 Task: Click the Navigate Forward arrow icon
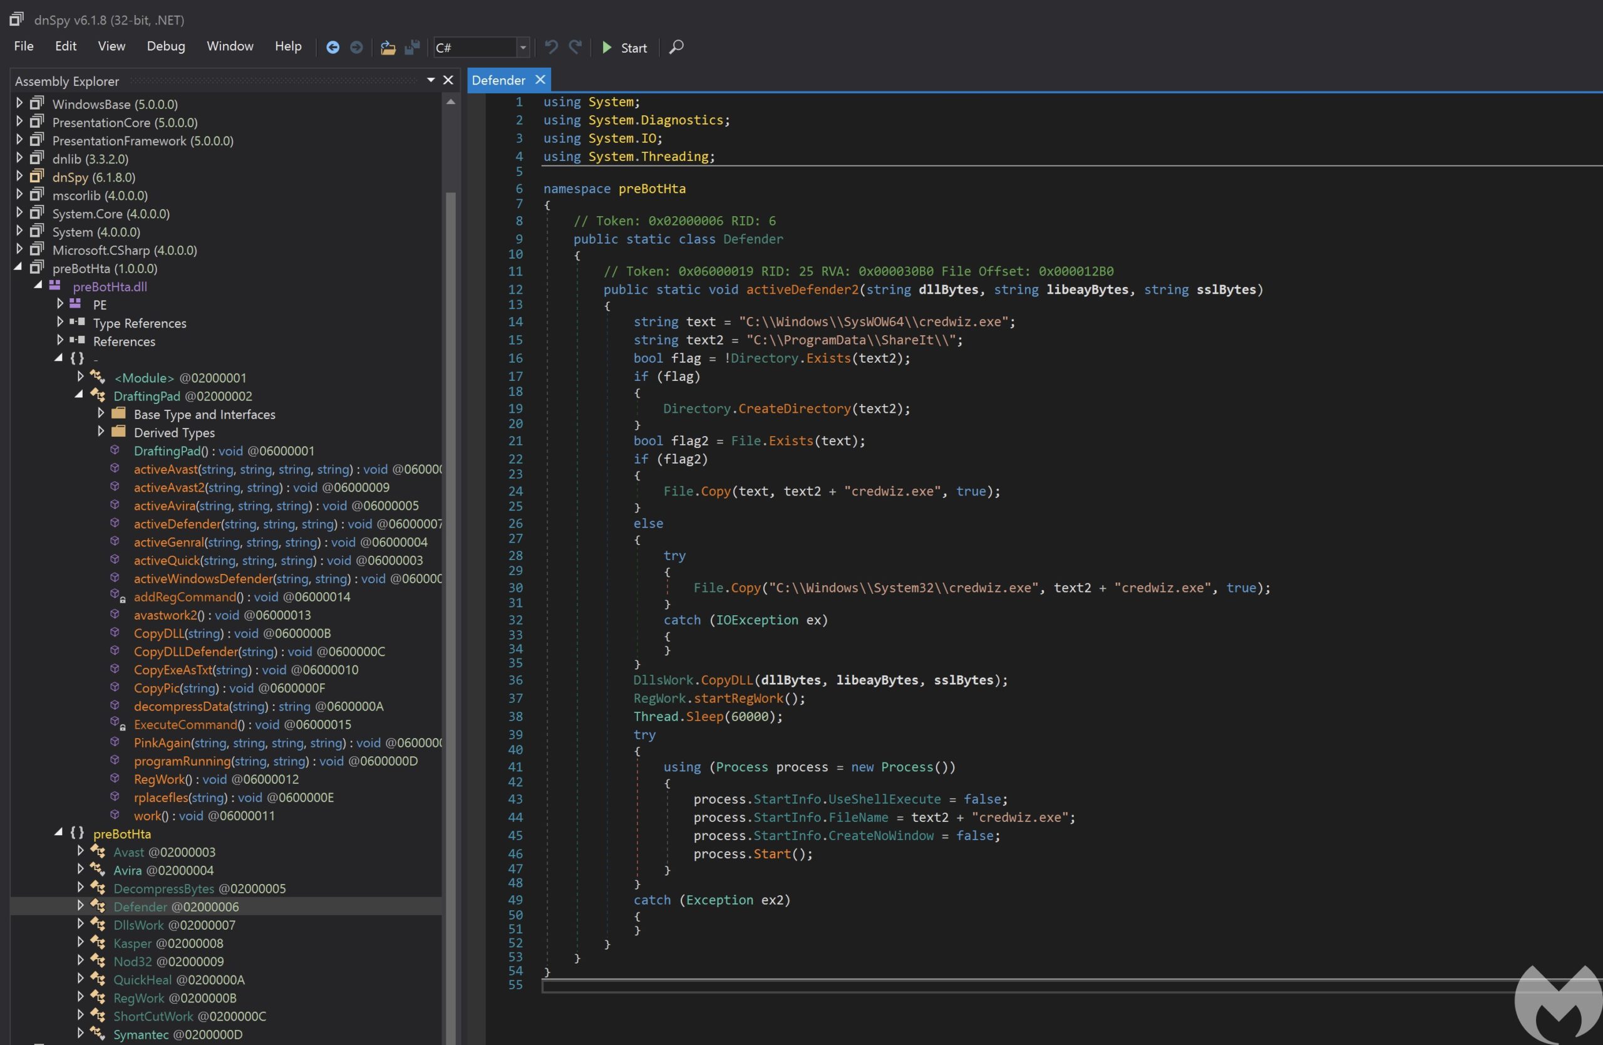pyautogui.click(x=356, y=47)
